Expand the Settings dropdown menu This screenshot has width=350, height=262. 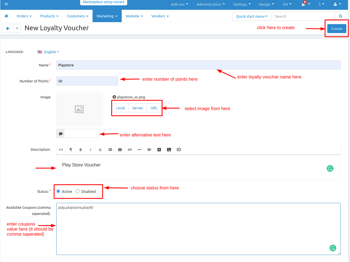(x=242, y=4)
